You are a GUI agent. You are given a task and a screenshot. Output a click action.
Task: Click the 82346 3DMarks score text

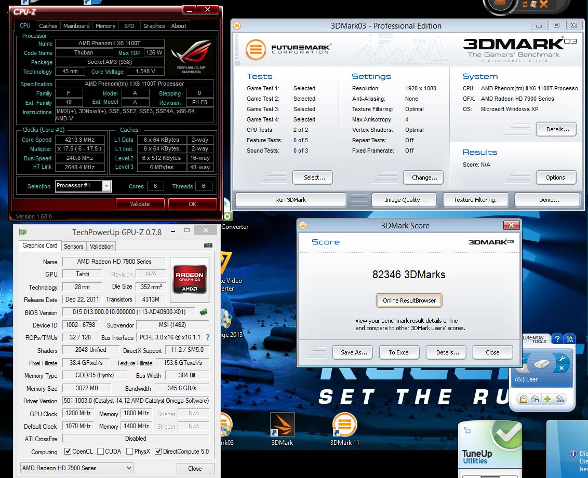pos(409,275)
